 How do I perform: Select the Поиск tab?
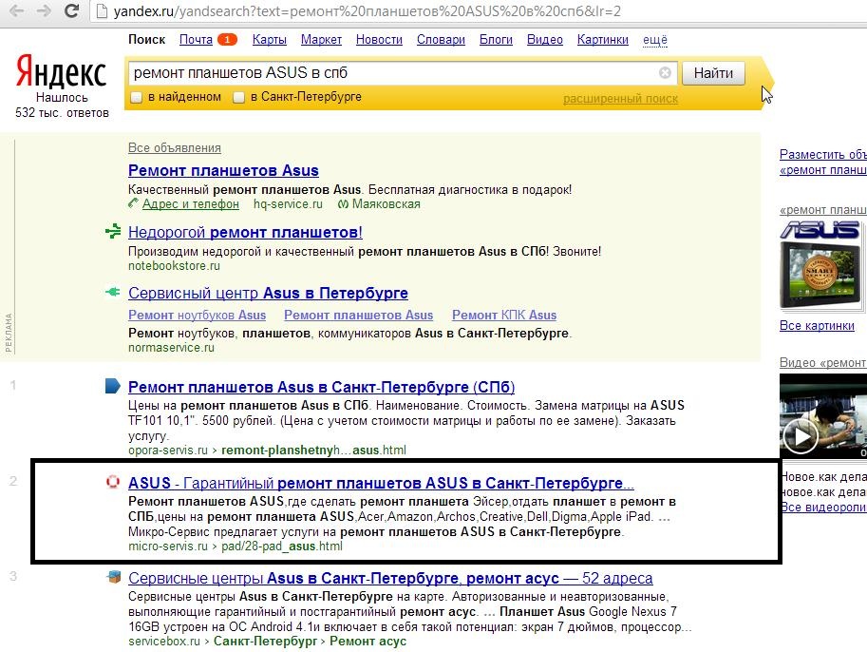146,40
